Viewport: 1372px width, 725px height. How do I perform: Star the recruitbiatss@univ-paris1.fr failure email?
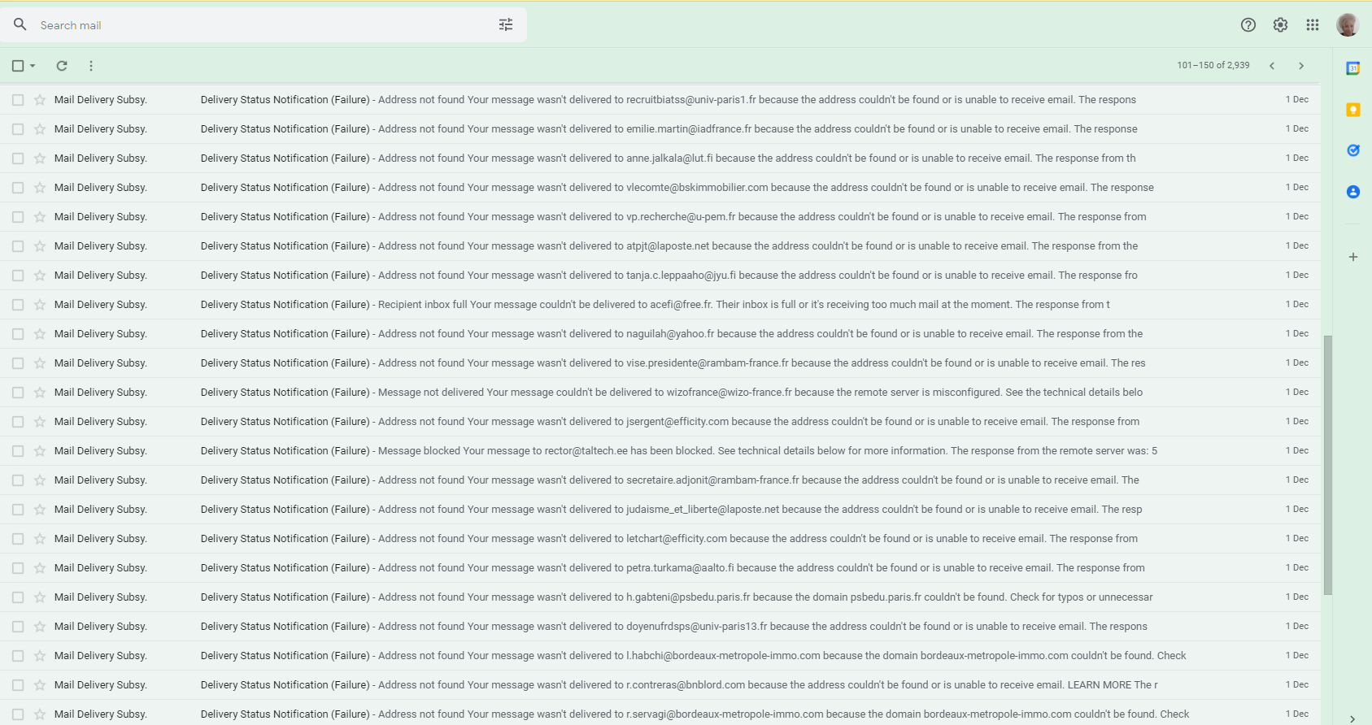click(40, 100)
